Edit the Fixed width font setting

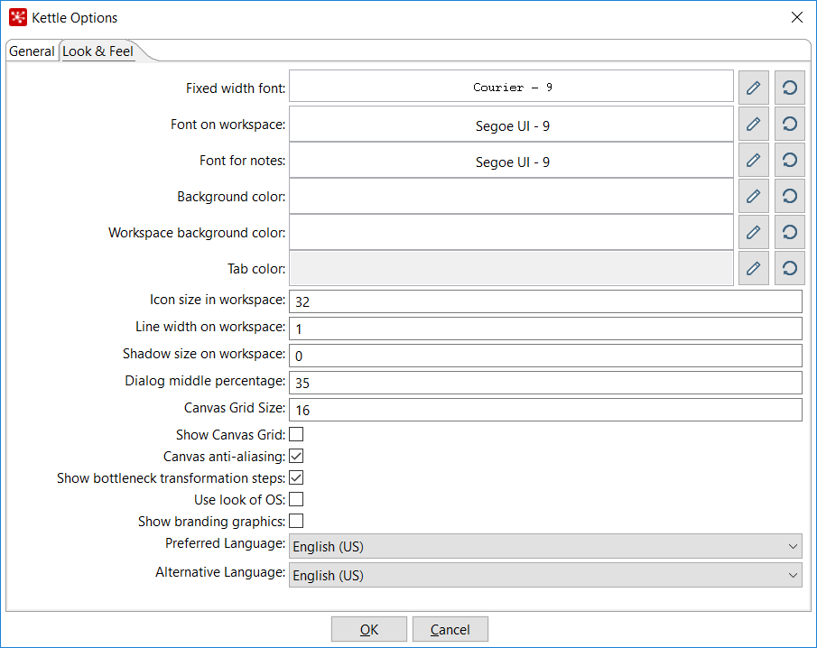point(753,88)
